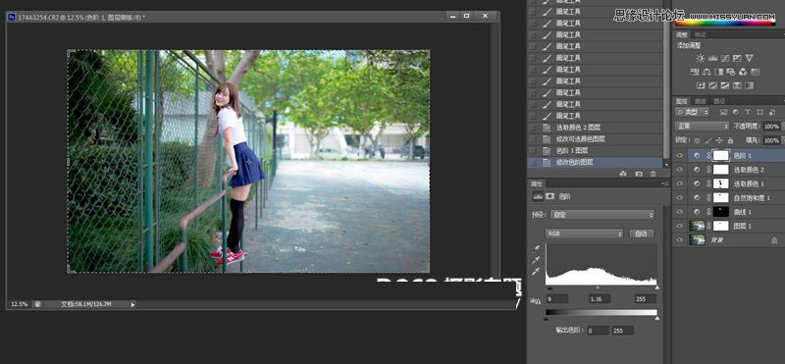This screenshot has height=364, width=785.
Task: Add a Gradient Map adjustment icon
Action: (x=749, y=85)
